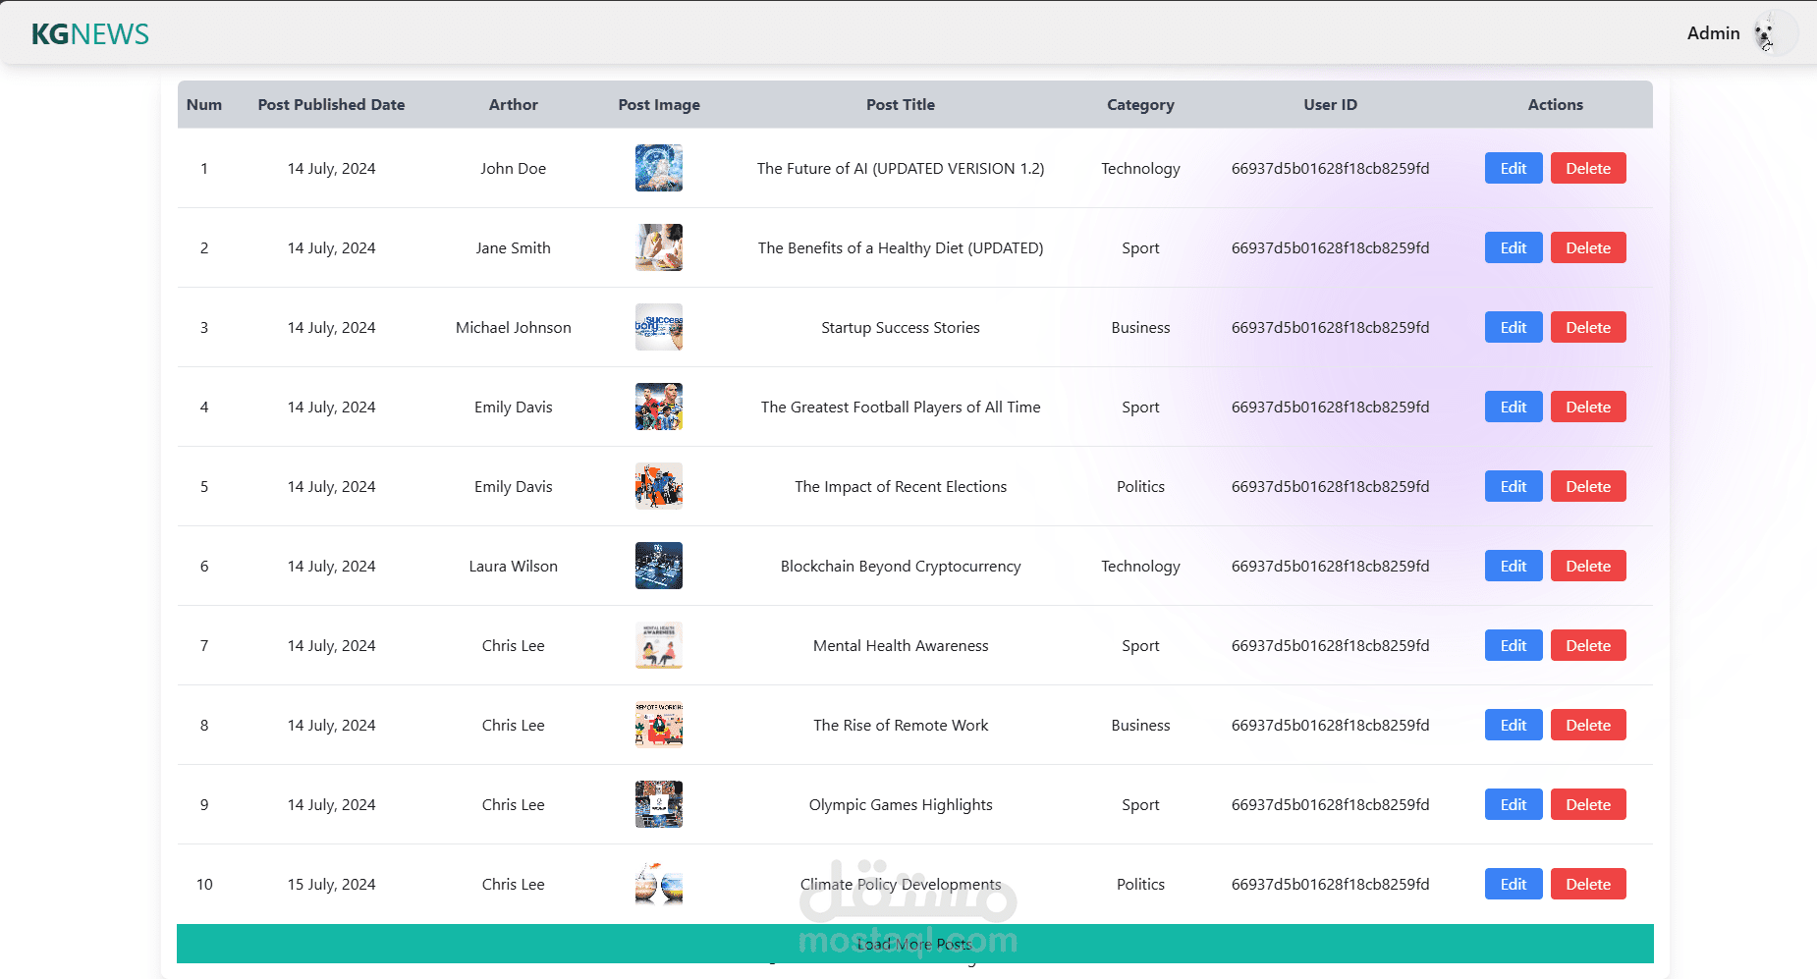The height and width of the screenshot is (979, 1817).
Task: Open the KGNEWS logo home link
Action: (90, 34)
